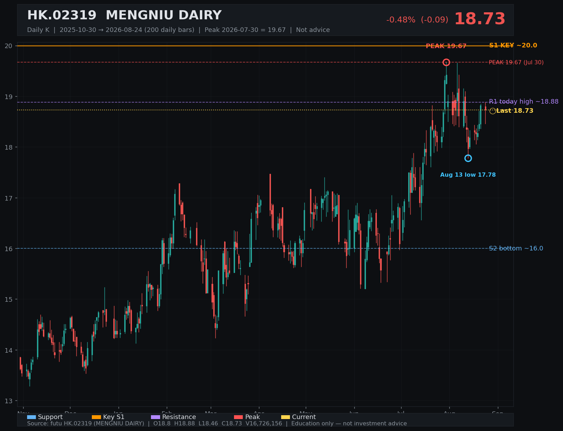Screen dimensions: 563x431
Task: Click the "R1 today high ~18.88" label
Action: coord(524,102)
